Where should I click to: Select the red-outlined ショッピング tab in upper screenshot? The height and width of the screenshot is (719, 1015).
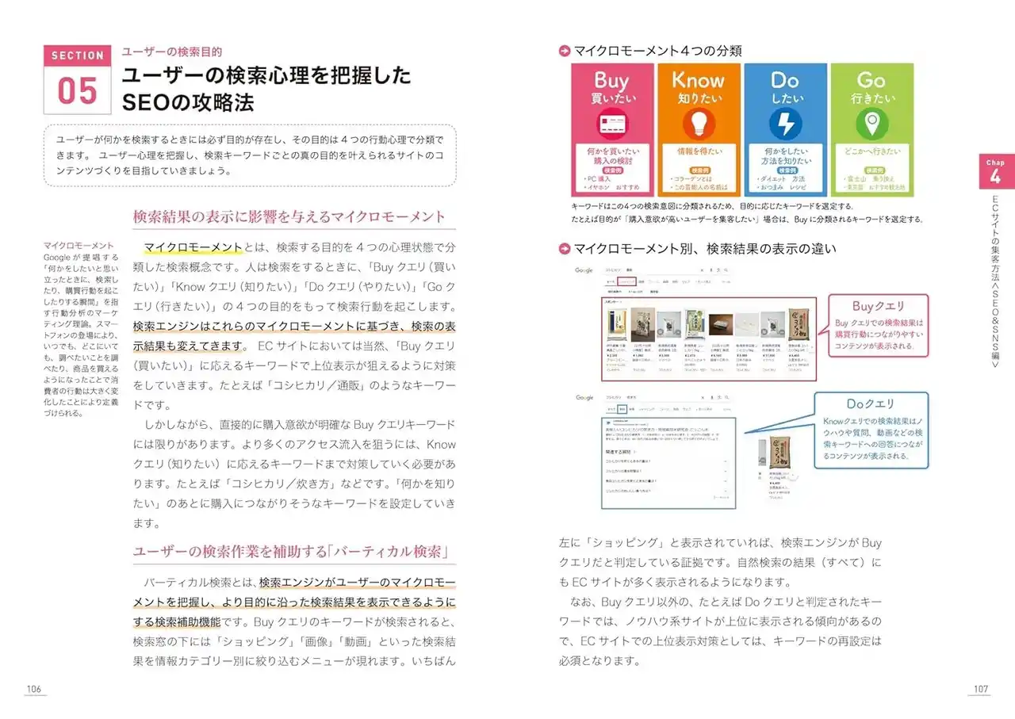pos(626,282)
